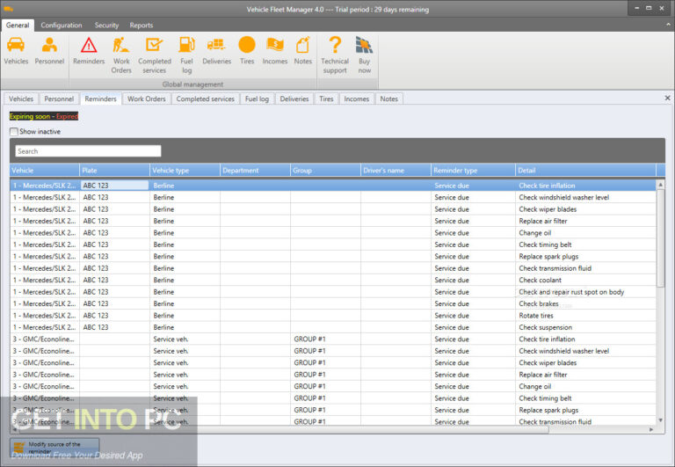
Task: Collapse the ribbon with top-right chevron
Action: 668,25
